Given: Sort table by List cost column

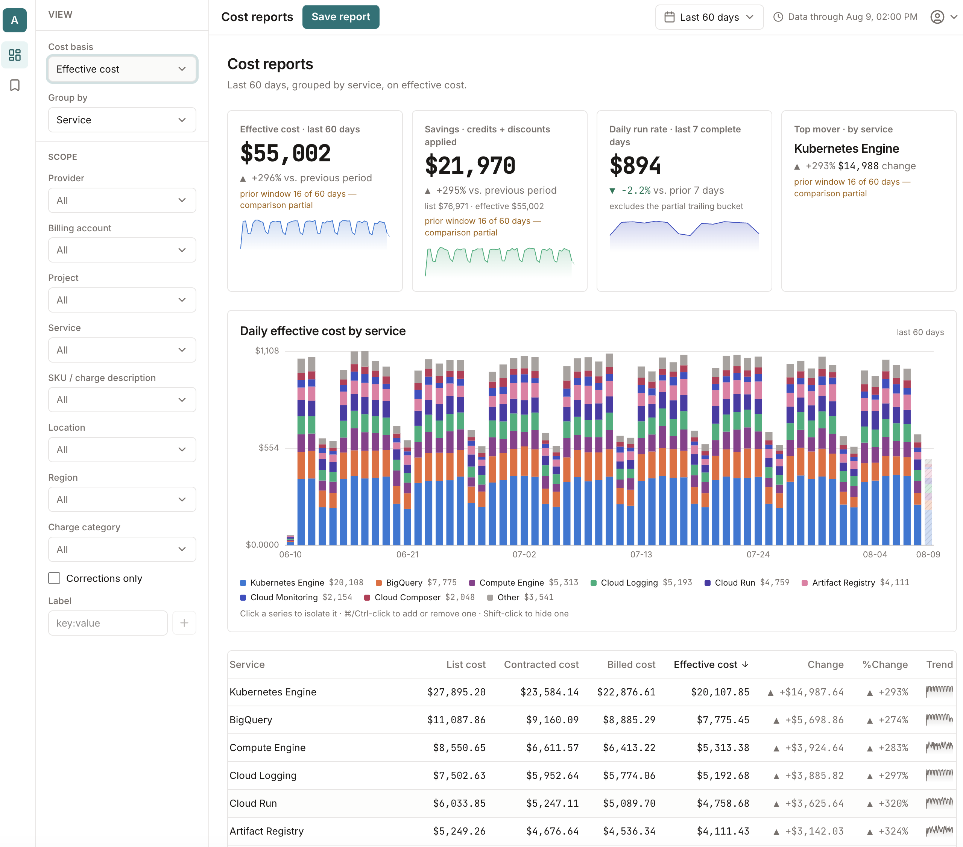Looking at the screenshot, I should [x=465, y=664].
